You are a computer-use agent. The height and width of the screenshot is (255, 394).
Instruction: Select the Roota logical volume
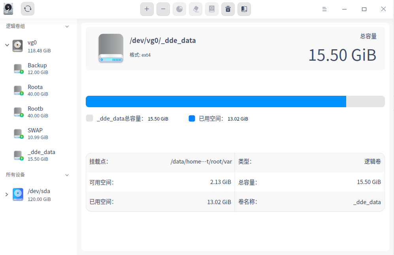[38, 90]
